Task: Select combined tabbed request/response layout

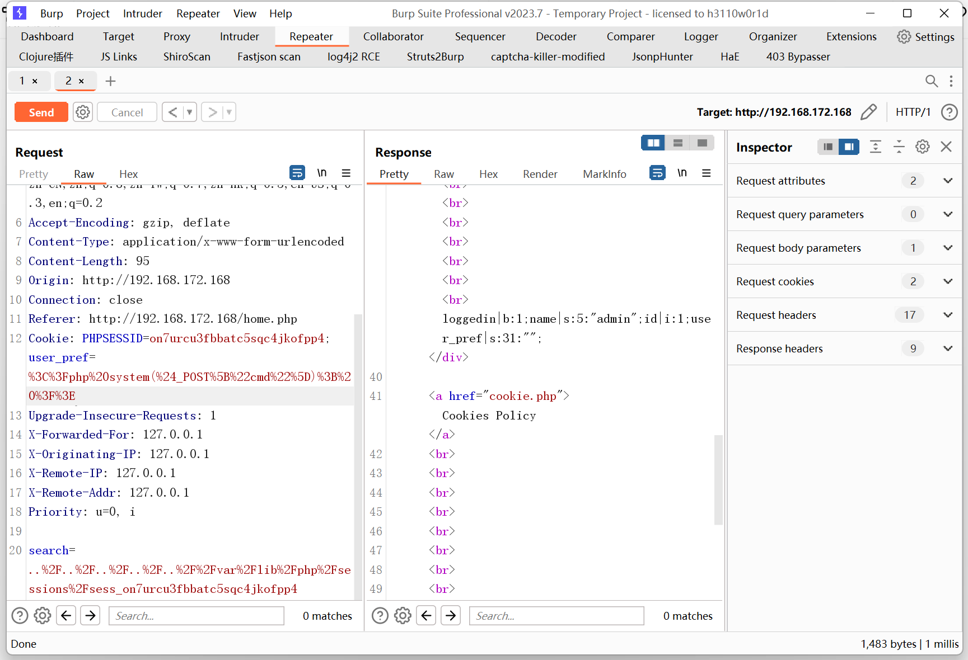Action: pyautogui.click(x=702, y=143)
